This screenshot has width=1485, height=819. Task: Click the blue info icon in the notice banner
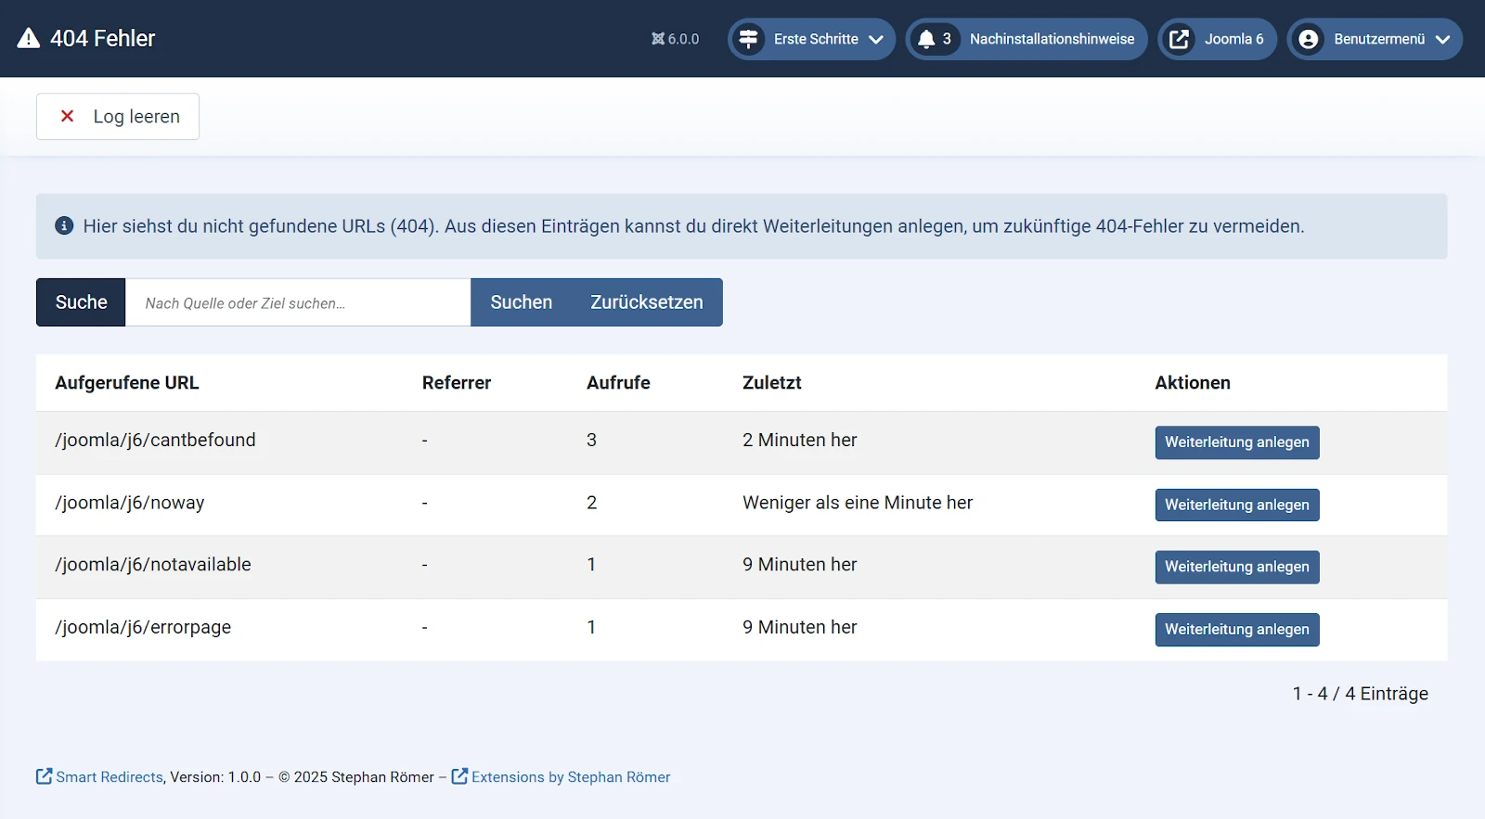(64, 225)
